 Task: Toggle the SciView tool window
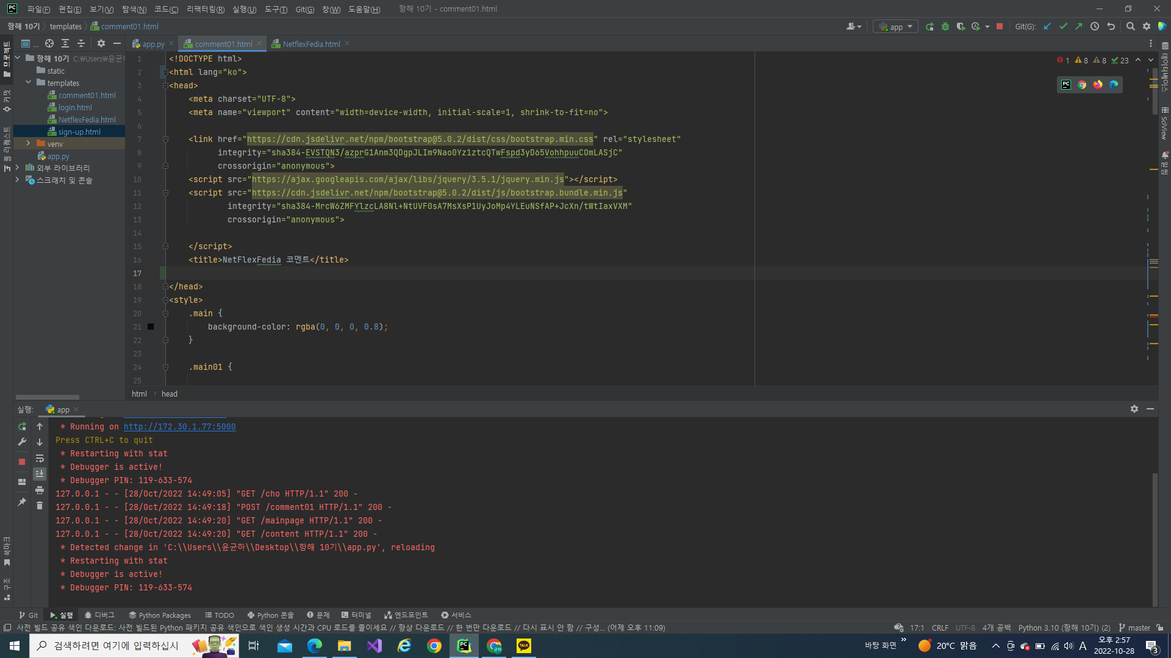click(1164, 123)
